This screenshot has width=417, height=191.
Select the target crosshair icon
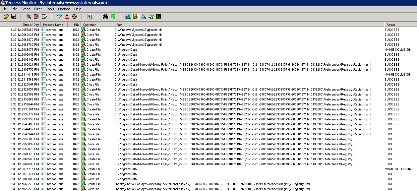tap(75, 16)
